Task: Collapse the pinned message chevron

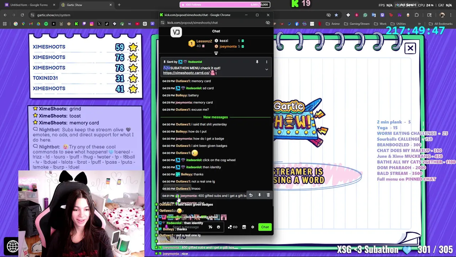Action: [x=266, y=69]
